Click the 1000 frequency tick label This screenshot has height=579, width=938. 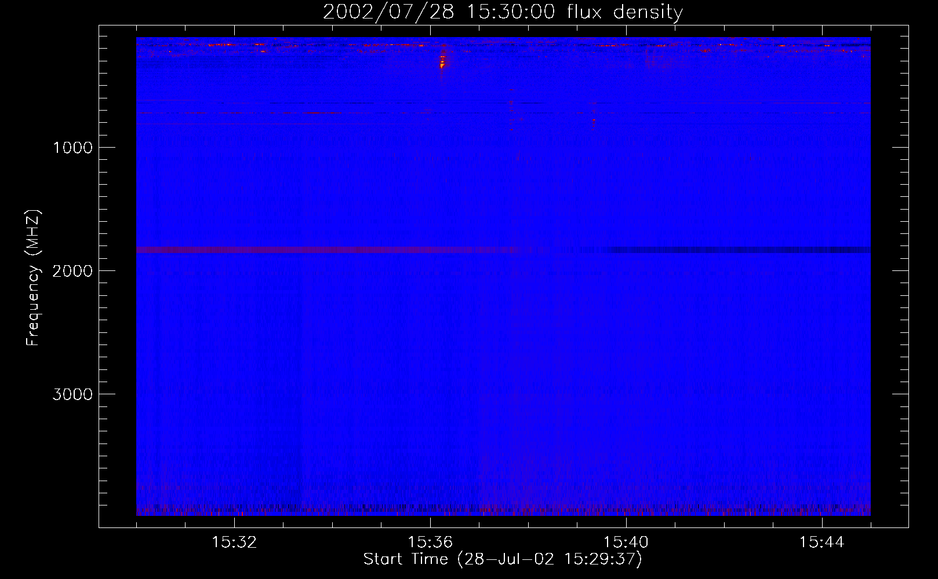(x=72, y=148)
